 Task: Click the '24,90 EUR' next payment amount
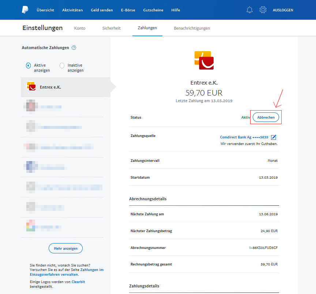[269, 231]
